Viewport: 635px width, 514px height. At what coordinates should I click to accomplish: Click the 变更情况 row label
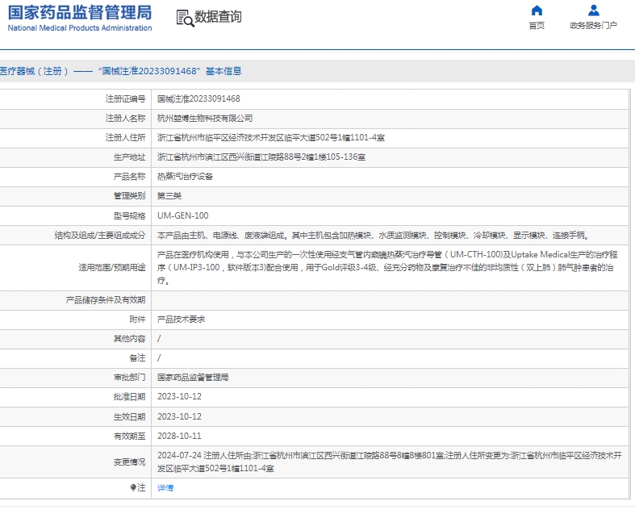point(129,462)
